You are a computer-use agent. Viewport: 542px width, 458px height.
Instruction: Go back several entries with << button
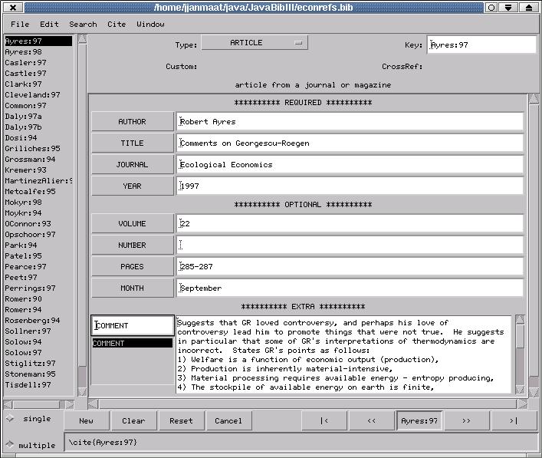click(x=372, y=420)
